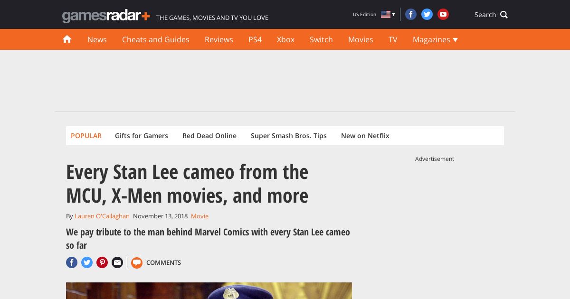Click the orange comments bubble icon
570x299 pixels.
(137, 262)
